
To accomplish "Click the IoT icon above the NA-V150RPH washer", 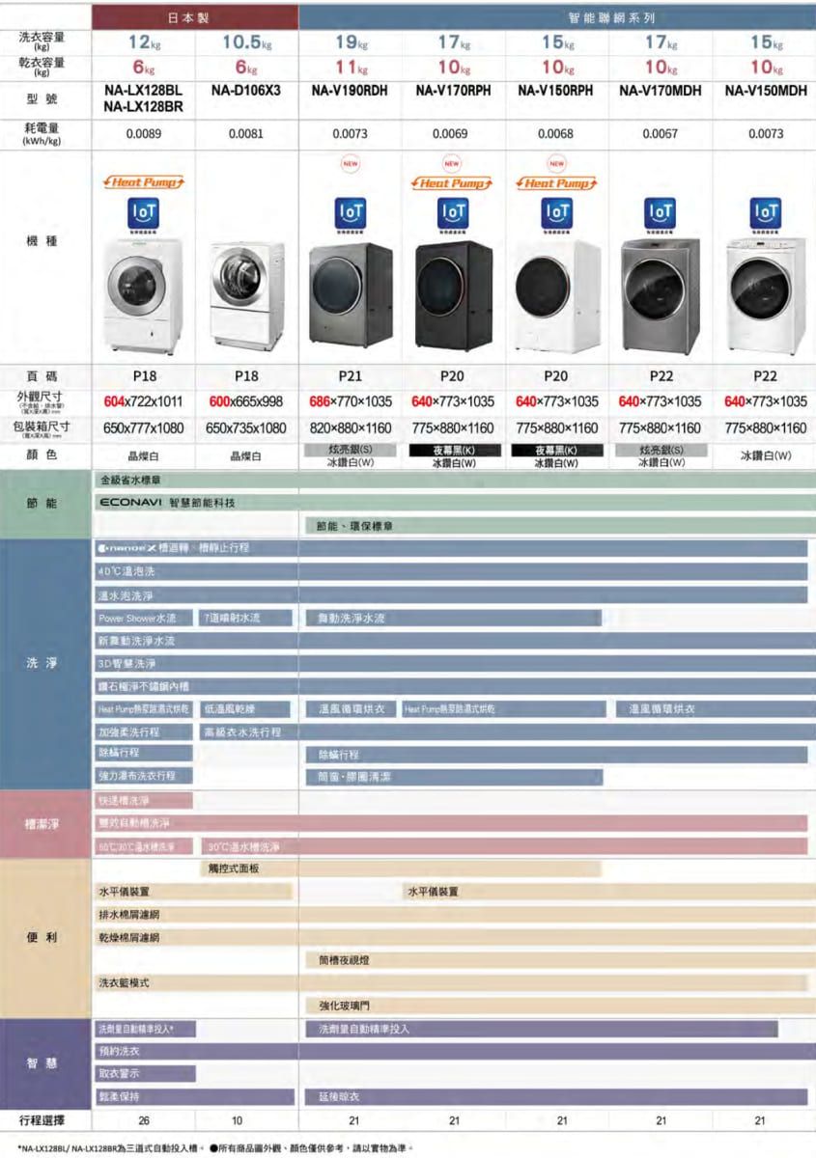I will 555,212.
